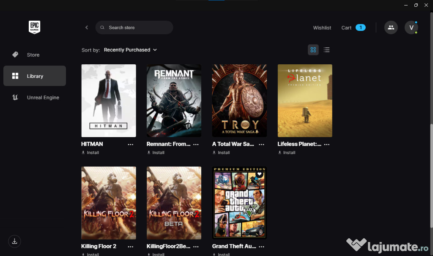Restore down the launcher window
Viewport: 433px width, 256px height.
pyautogui.click(x=416, y=5)
